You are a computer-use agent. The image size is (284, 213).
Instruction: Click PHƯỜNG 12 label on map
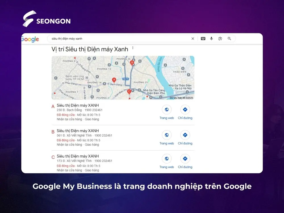click(x=104, y=69)
